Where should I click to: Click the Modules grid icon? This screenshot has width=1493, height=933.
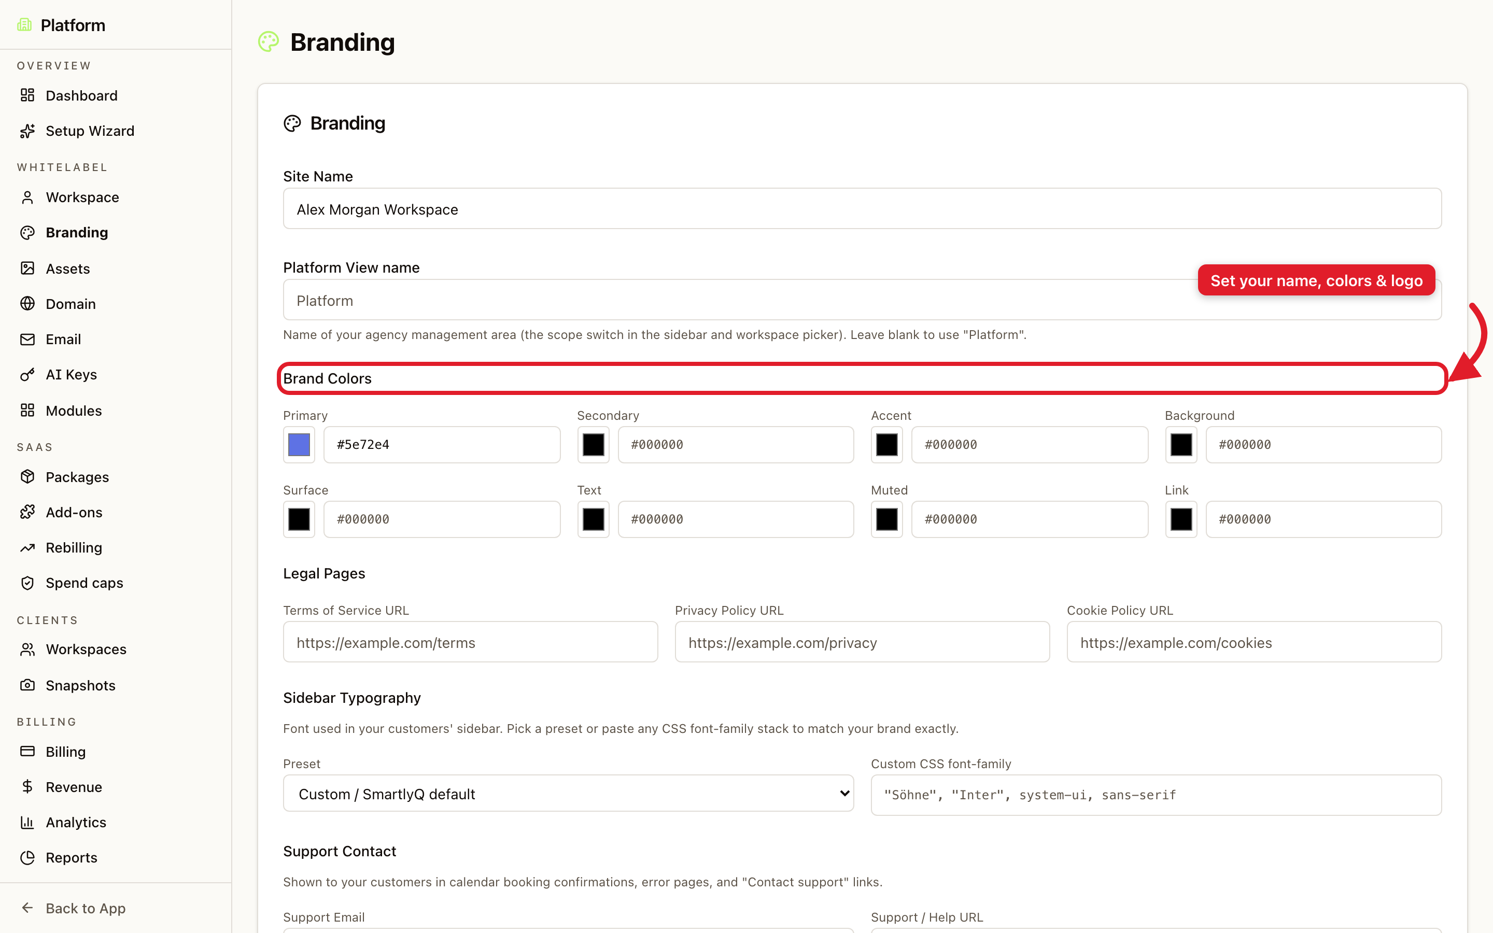(27, 411)
